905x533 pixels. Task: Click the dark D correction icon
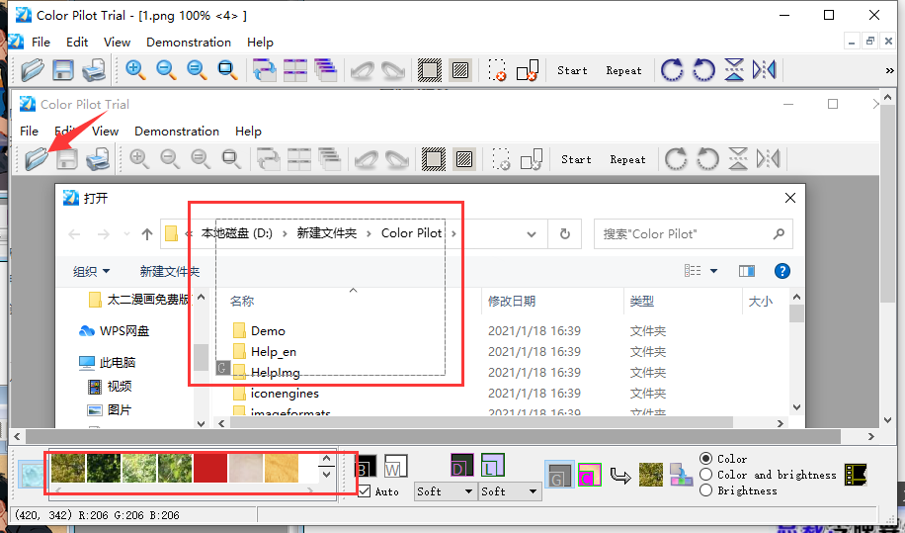461,465
